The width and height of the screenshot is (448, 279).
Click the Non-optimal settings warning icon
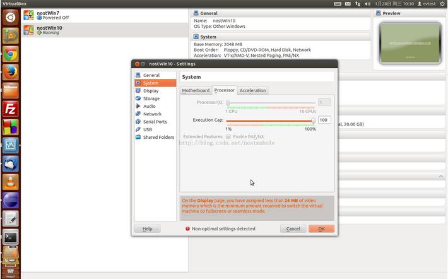(187, 229)
